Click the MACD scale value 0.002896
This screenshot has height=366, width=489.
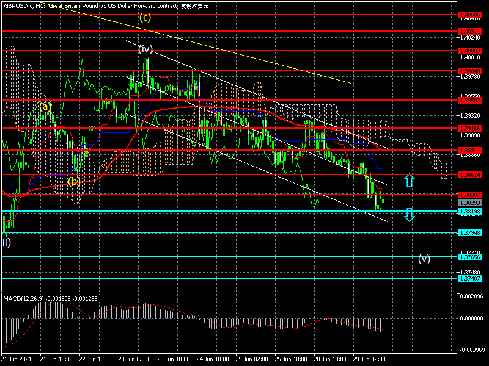click(x=471, y=296)
